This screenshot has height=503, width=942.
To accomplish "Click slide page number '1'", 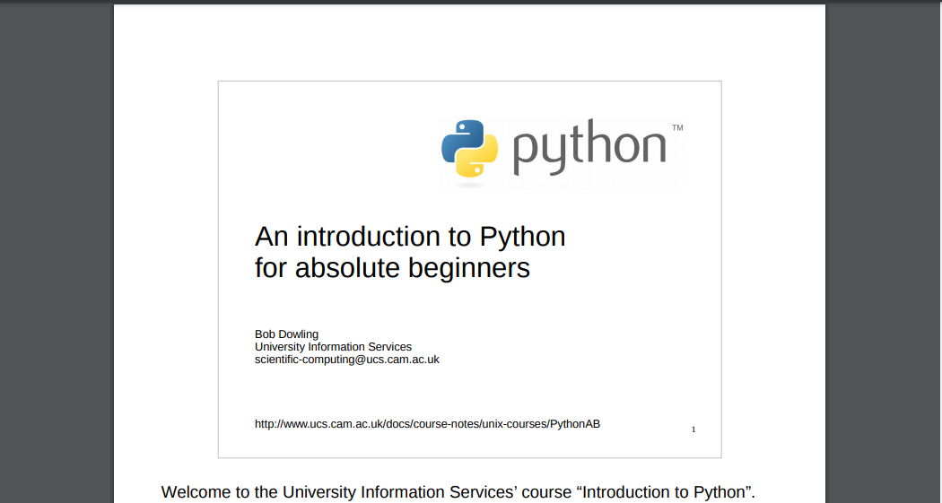I will click(x=693, y=429).
